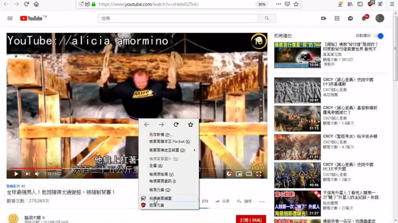398x223 pixels.
Task: Open the YouTube notifications bell
Action: point(364,18)
